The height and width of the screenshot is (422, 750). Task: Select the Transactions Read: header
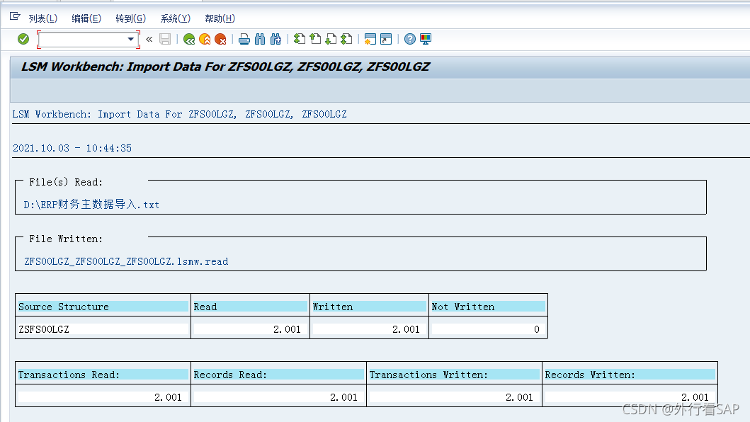coord(103,375)
